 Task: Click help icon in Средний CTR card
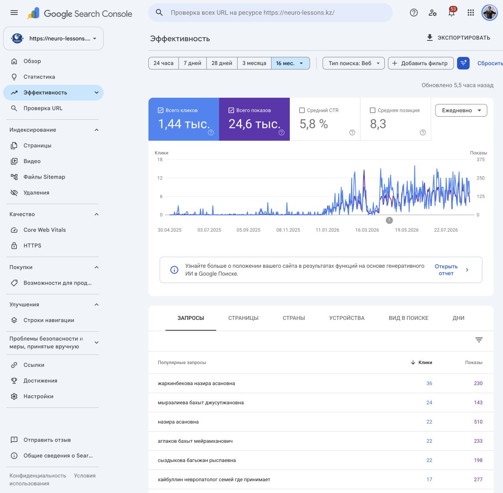pos(352,133)
